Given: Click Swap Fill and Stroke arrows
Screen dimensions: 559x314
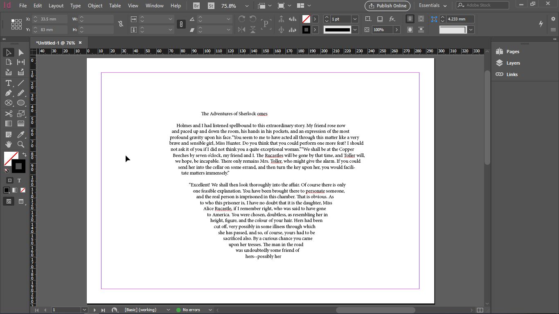Looking at the screenshot, I should (x=24, y=155).
